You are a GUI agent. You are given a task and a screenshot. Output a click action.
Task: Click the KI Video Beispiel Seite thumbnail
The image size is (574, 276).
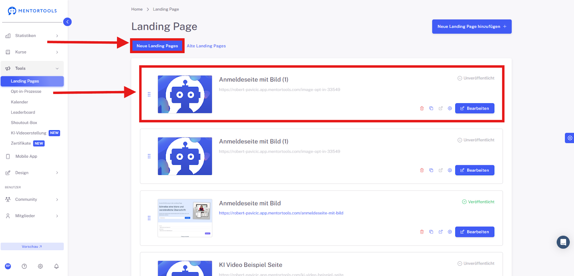click(185, 268)
